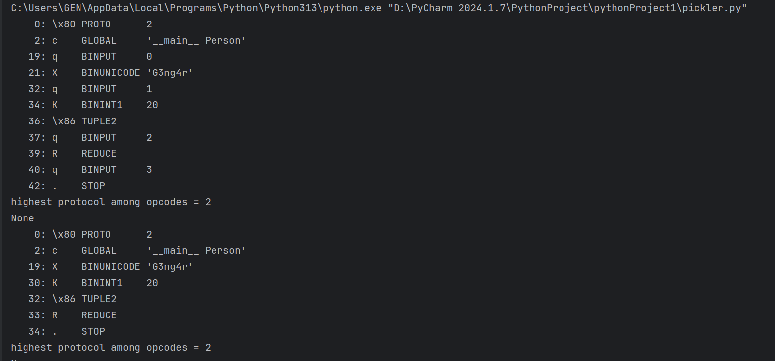Click the BINPUT 1 opcode line

tap(99, 89)
